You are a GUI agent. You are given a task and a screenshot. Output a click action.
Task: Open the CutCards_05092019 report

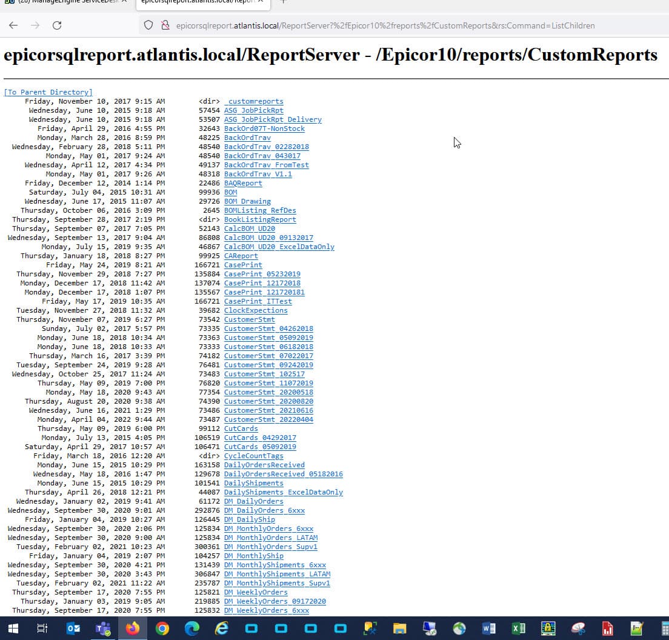click(260, 447)
